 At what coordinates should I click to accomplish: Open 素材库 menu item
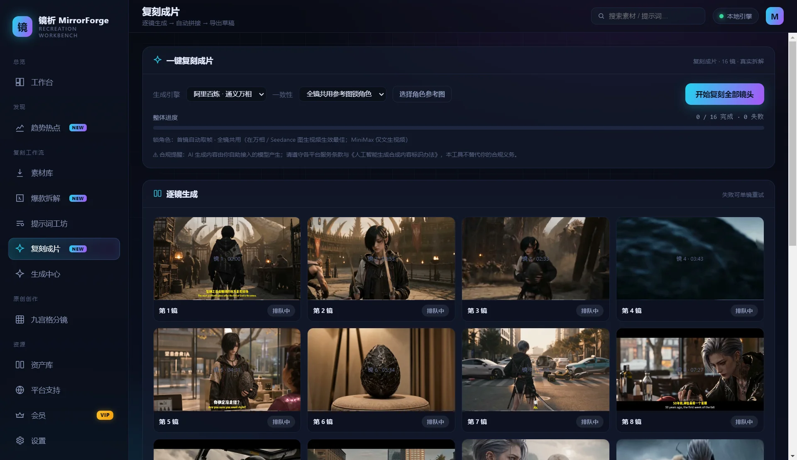click(64, 173)
